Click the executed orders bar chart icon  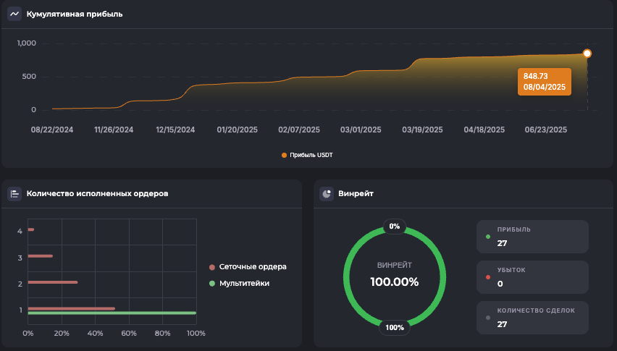(x=14, y=194)
